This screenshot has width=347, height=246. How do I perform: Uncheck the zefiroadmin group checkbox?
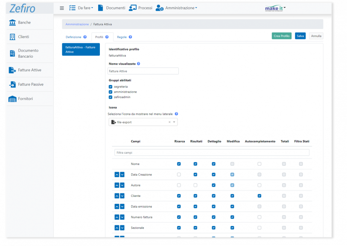tap(111, 97)
